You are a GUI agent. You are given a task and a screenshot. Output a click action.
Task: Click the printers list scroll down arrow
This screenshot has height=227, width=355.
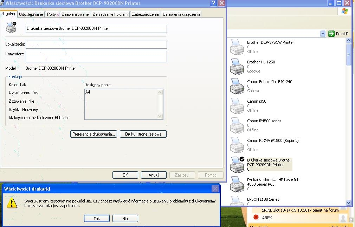(348, 202)
